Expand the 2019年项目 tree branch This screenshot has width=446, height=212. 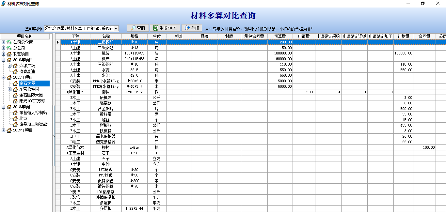(x=3, y=130)
